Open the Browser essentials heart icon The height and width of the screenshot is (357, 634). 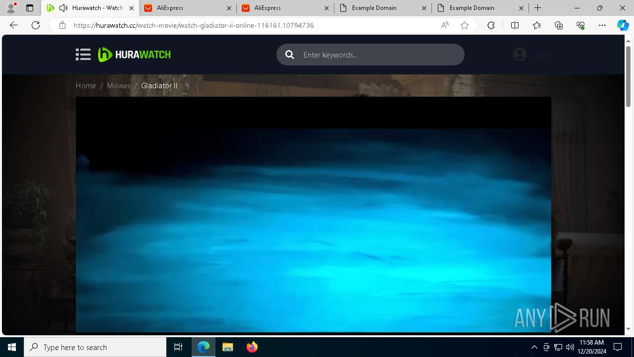point(581,25)
